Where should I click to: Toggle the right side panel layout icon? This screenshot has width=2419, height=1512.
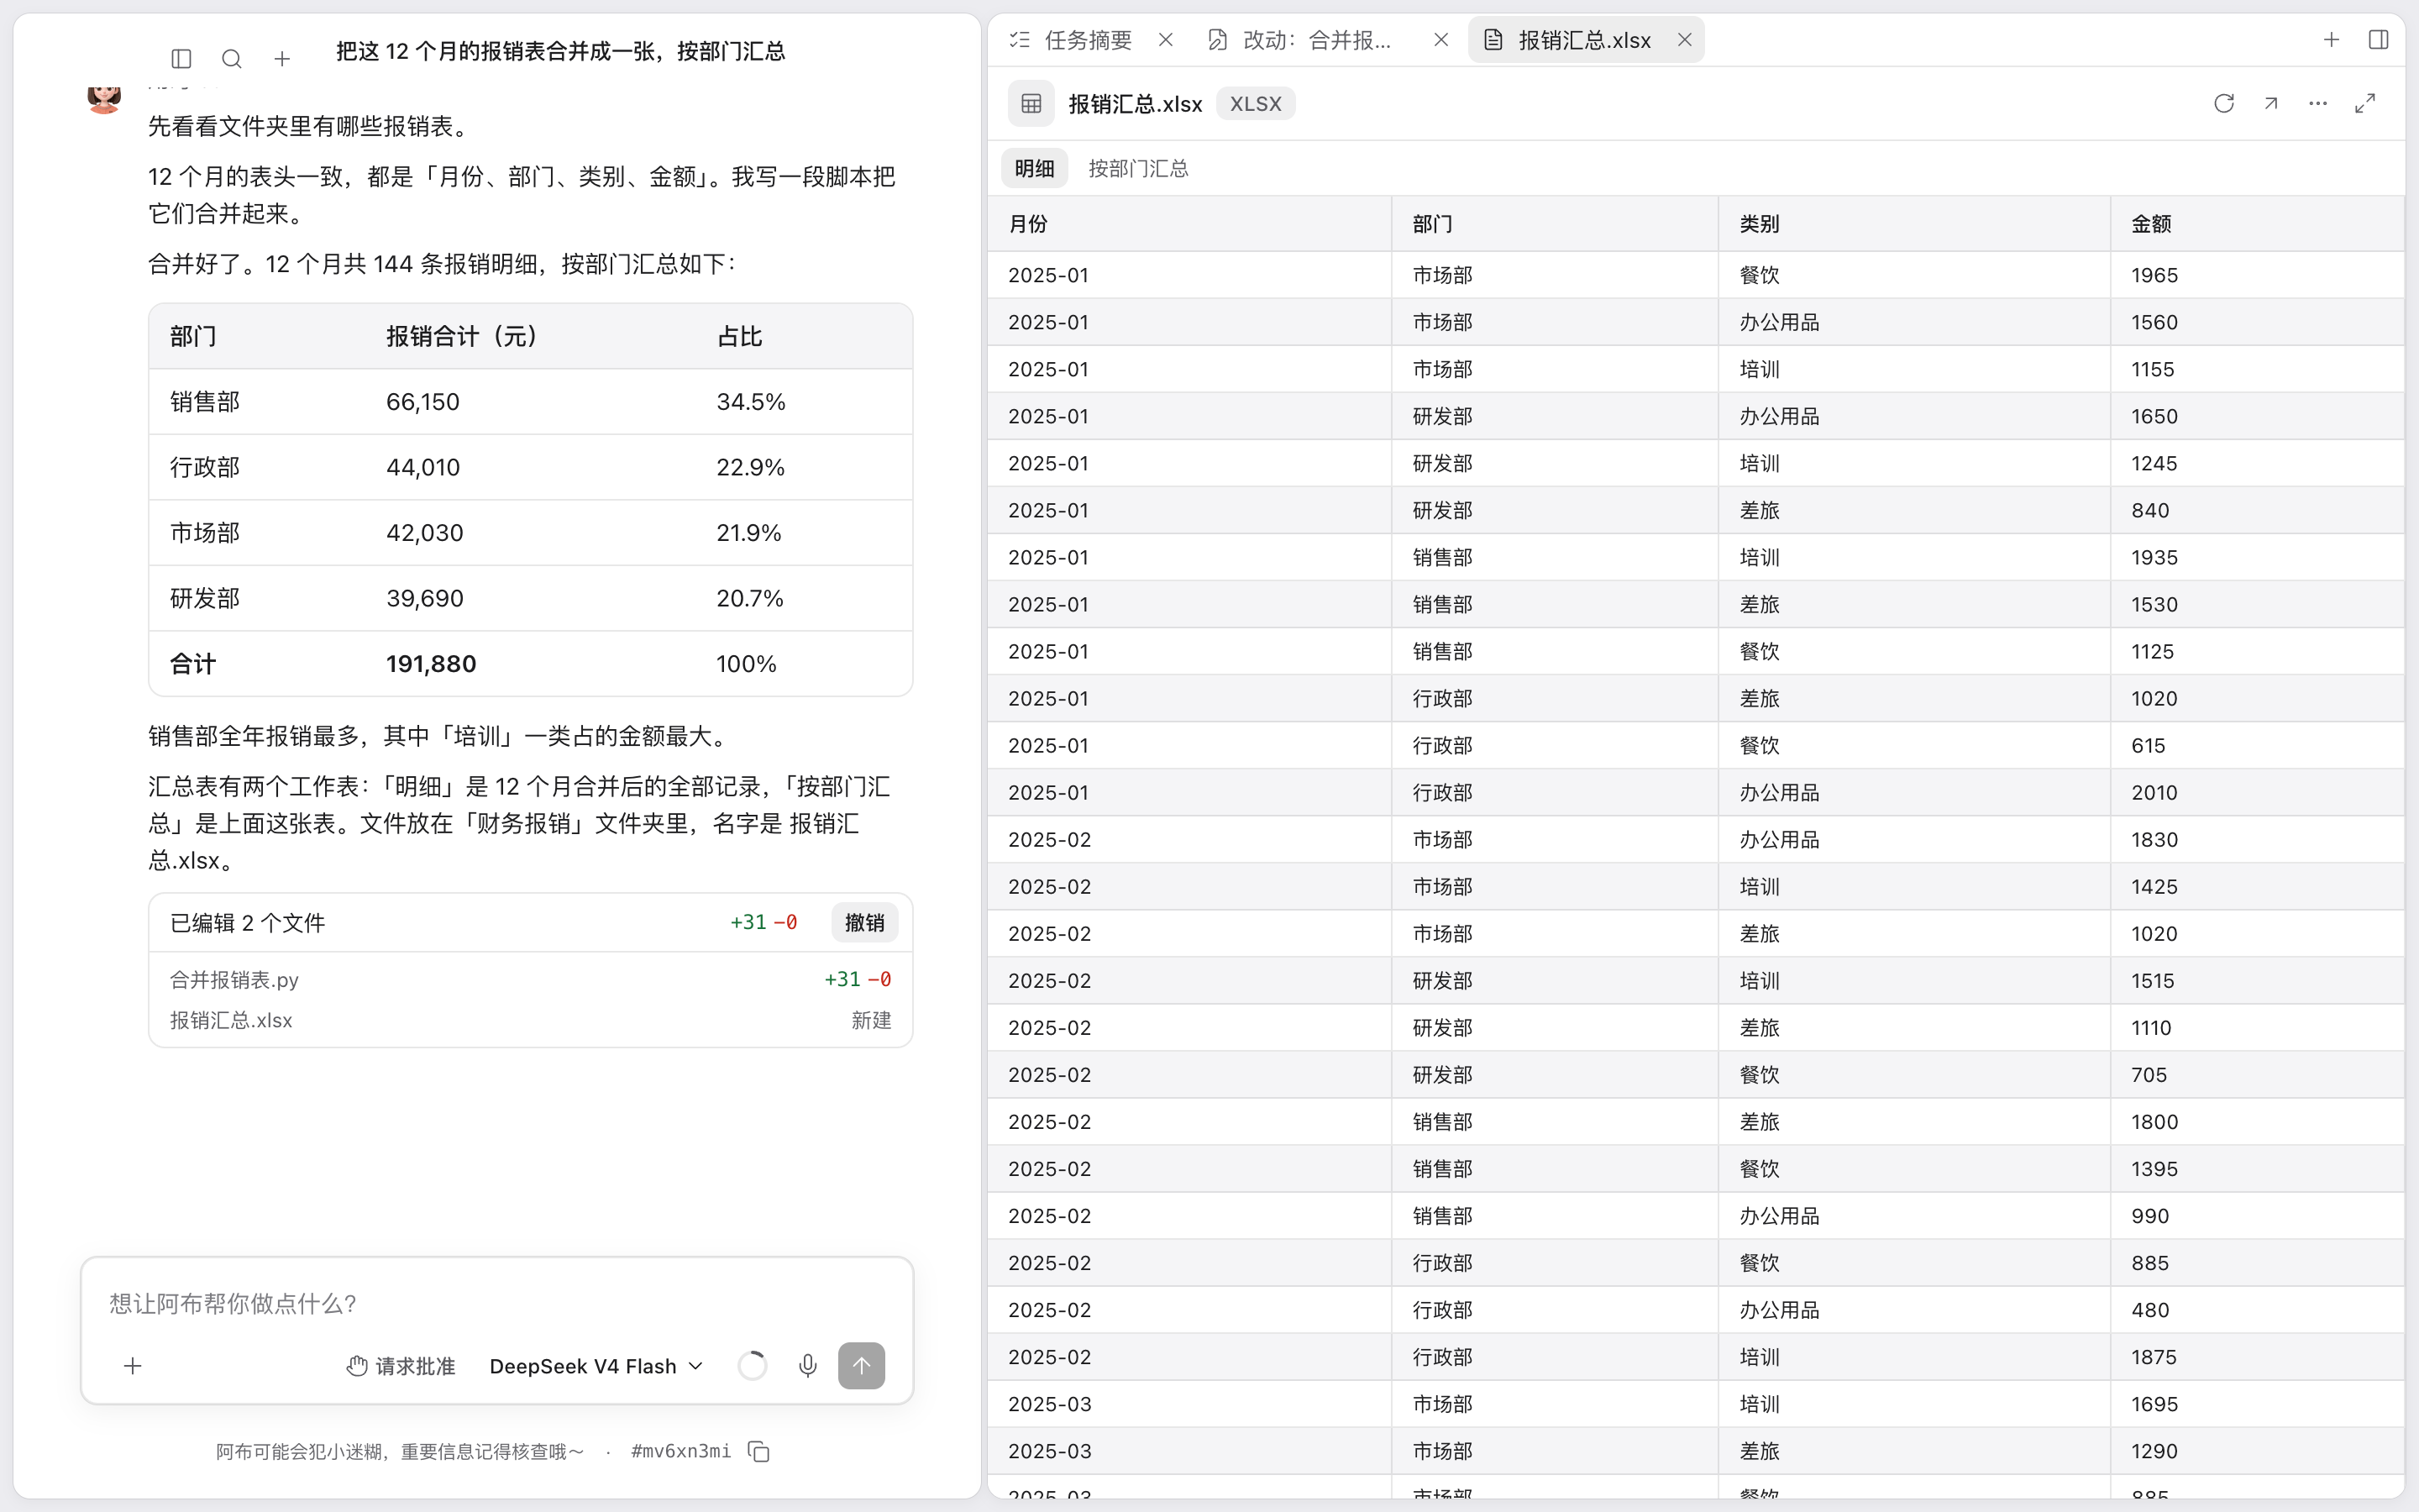(2379, 40)
